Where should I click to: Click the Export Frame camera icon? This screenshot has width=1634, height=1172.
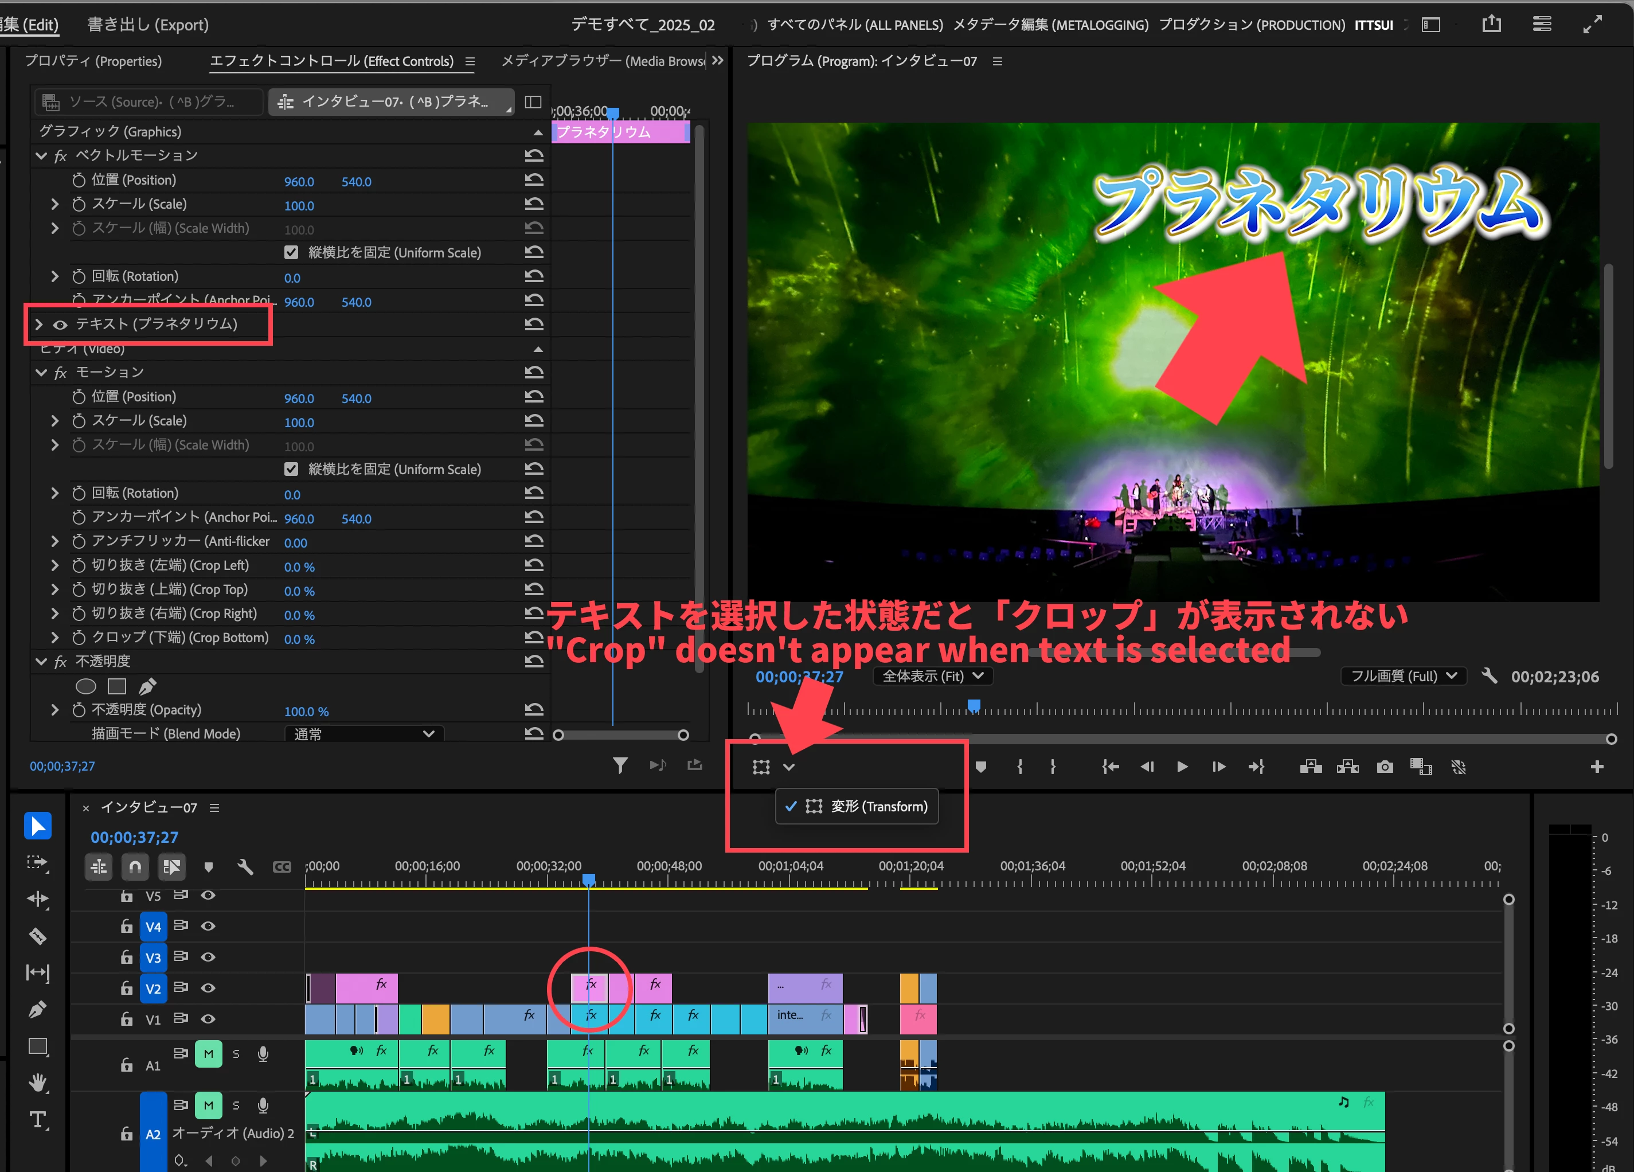(1384, 767)
